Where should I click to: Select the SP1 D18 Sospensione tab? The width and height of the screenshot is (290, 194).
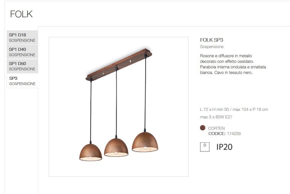tap(22, 37)
